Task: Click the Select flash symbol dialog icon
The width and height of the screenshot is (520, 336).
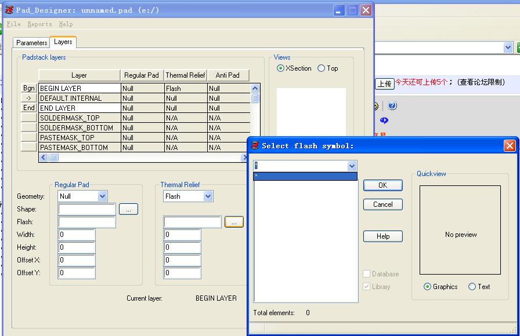Action: 255,146
